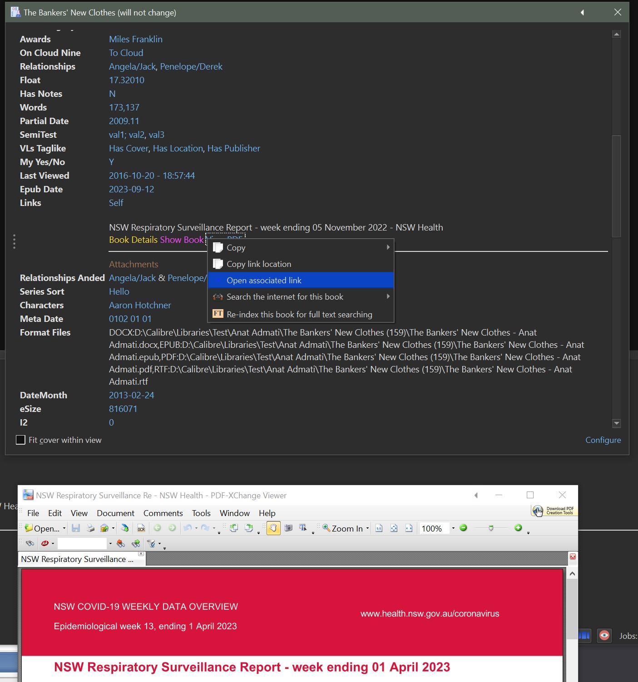Click the Undo icon in PDF-XChange

click(187, 528)
